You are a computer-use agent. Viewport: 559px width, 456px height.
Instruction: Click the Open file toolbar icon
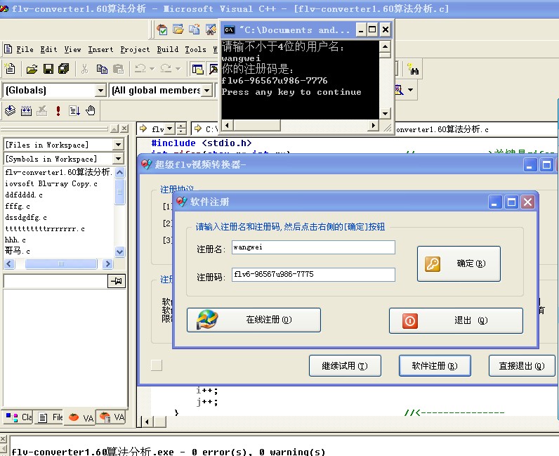32,69
